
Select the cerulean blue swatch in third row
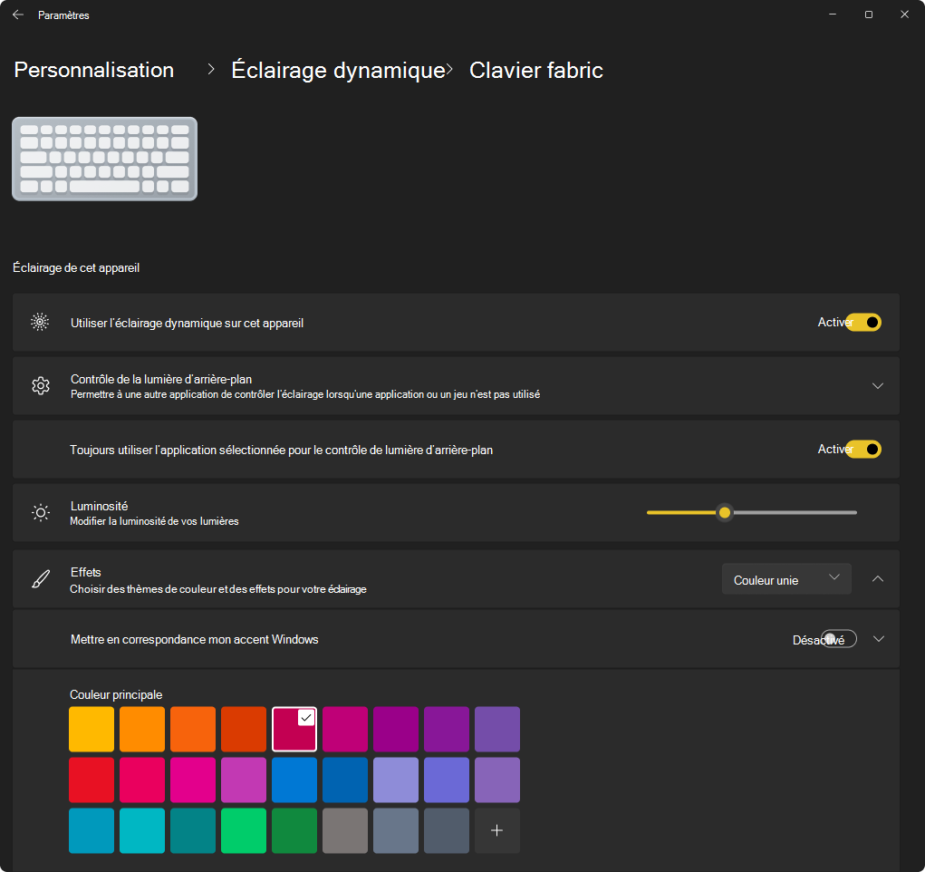pyautogui.click(x=92, y=830)
